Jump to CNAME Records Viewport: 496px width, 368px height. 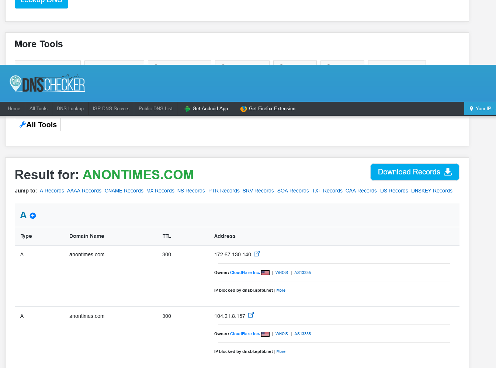point(124,191)
